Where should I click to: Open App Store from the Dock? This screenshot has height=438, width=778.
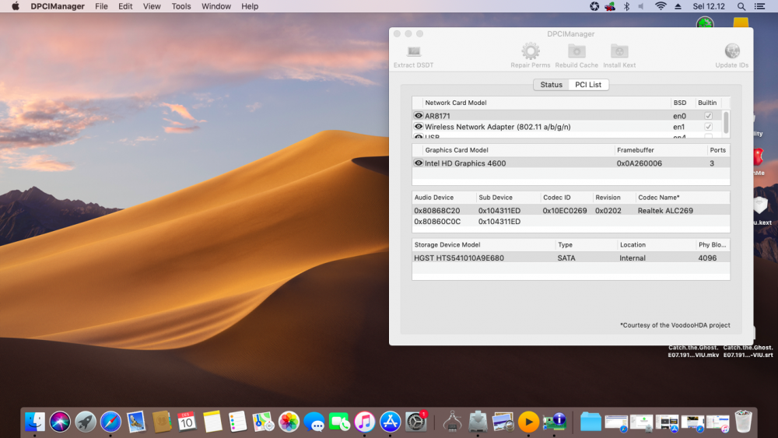point(391,422)
